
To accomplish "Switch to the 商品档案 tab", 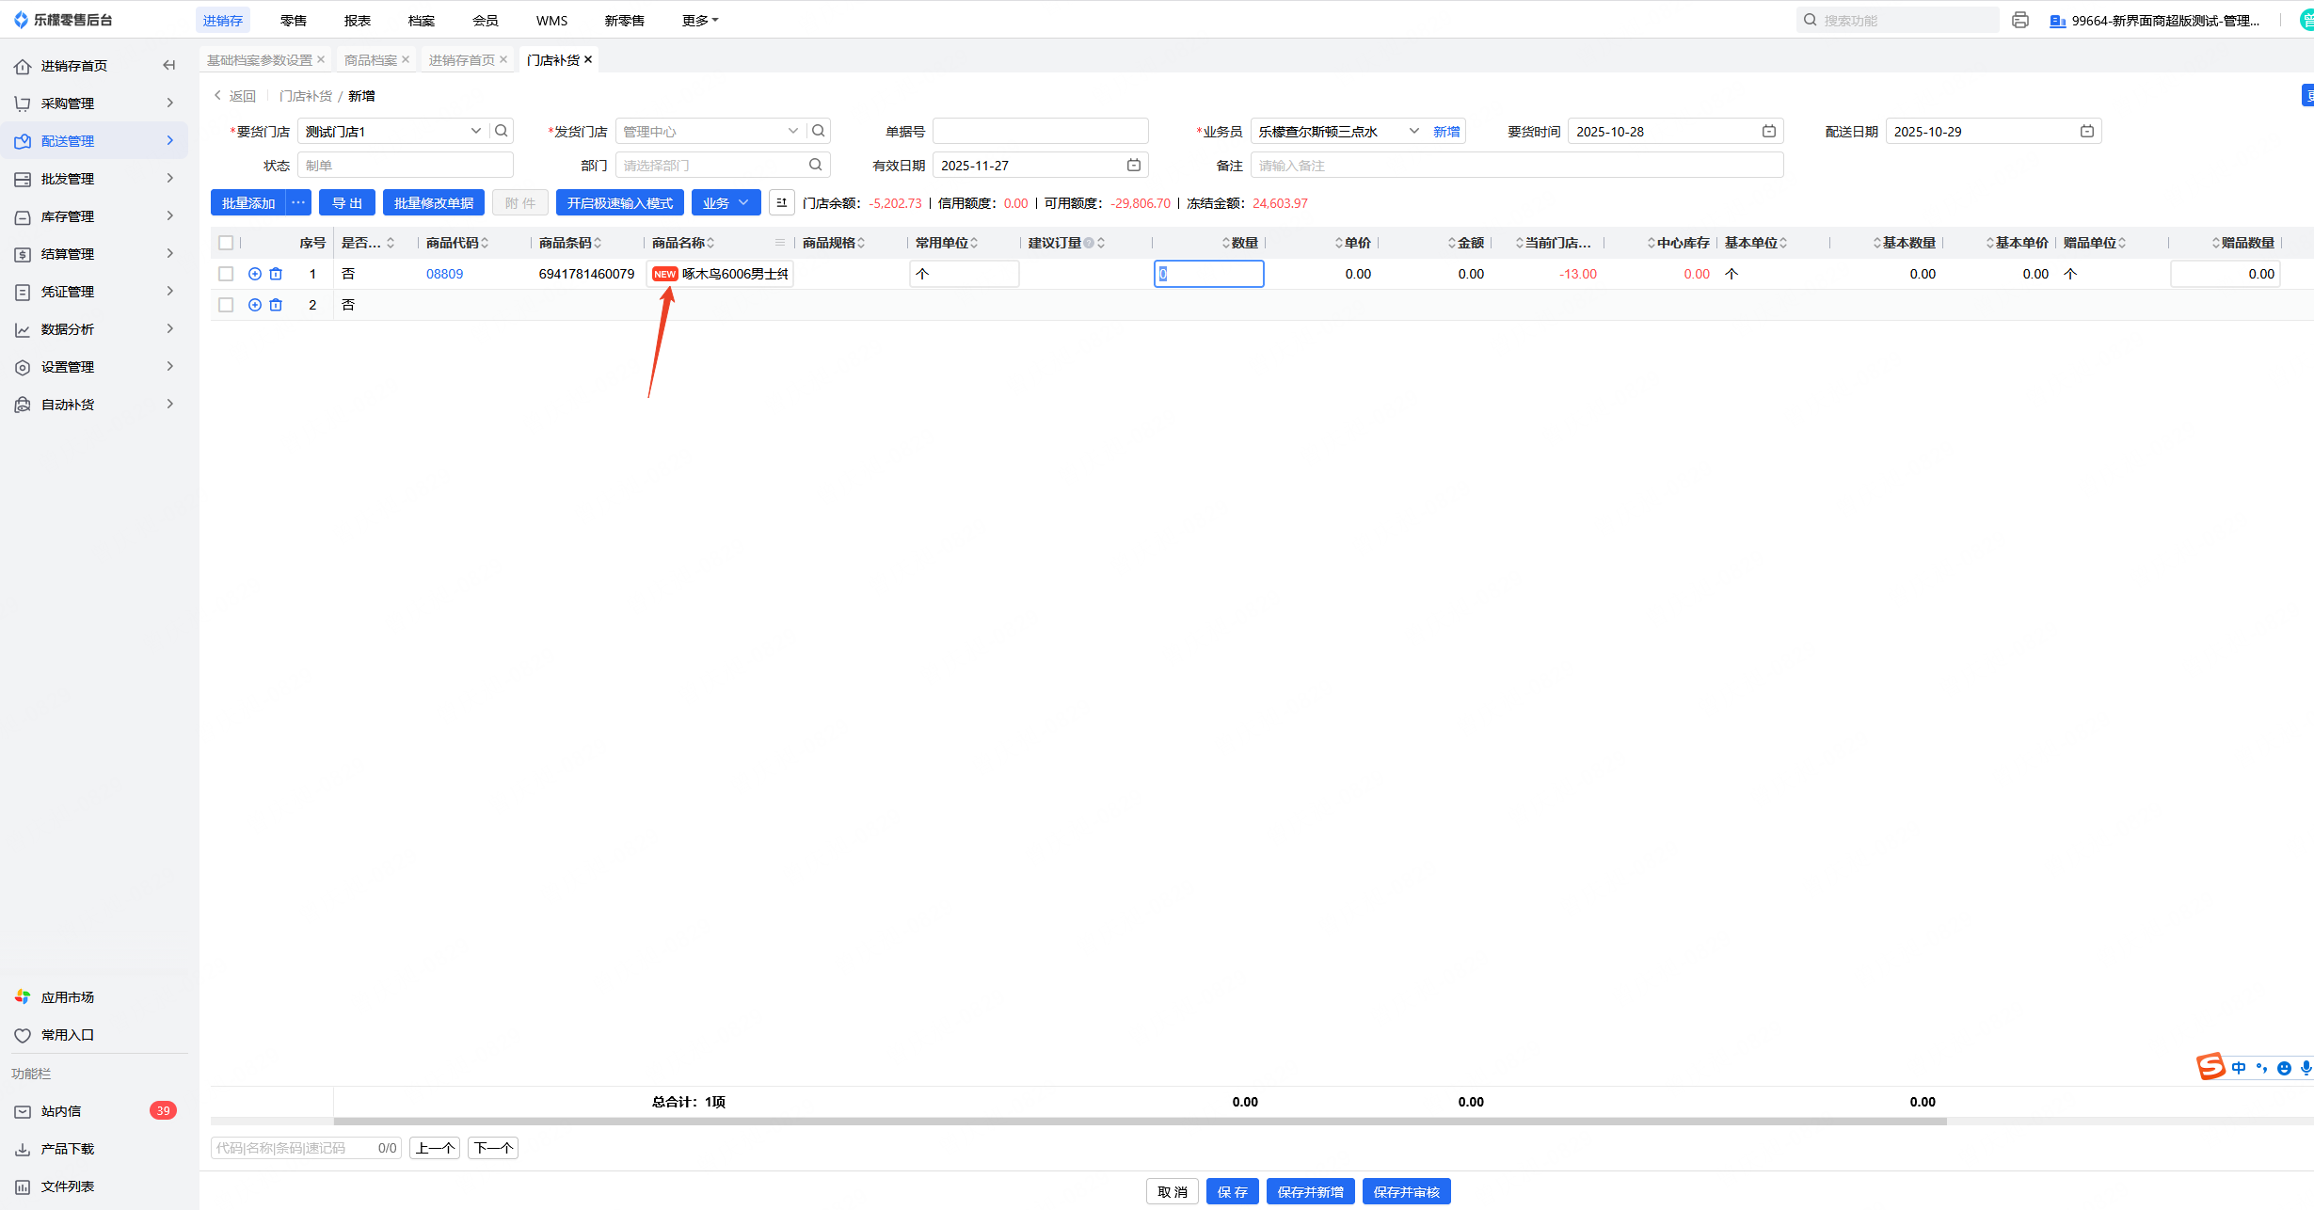I will coord(370,59).
